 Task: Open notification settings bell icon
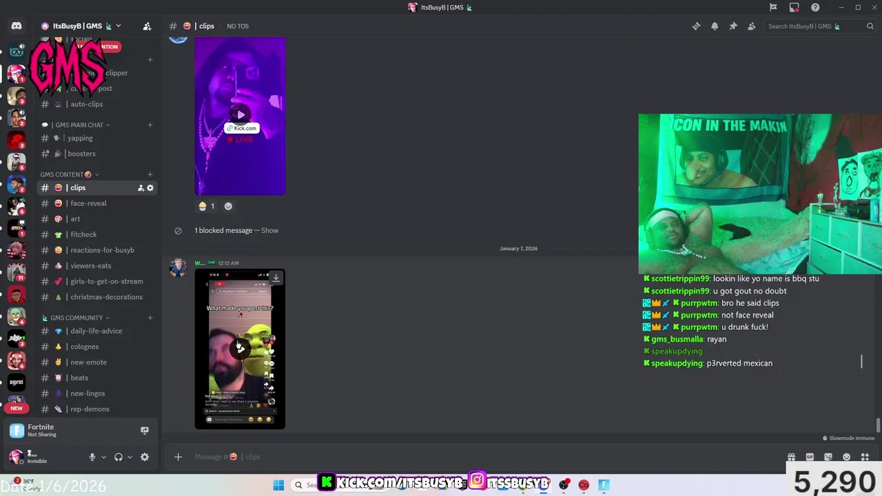(715, 26)
